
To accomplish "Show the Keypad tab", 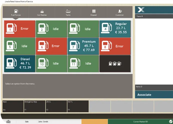I will 94,12.
